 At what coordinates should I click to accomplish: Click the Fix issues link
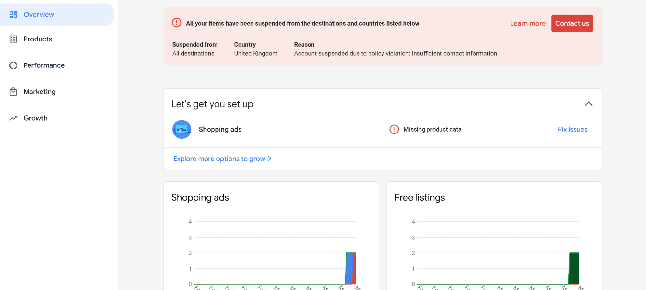[572, 129]
